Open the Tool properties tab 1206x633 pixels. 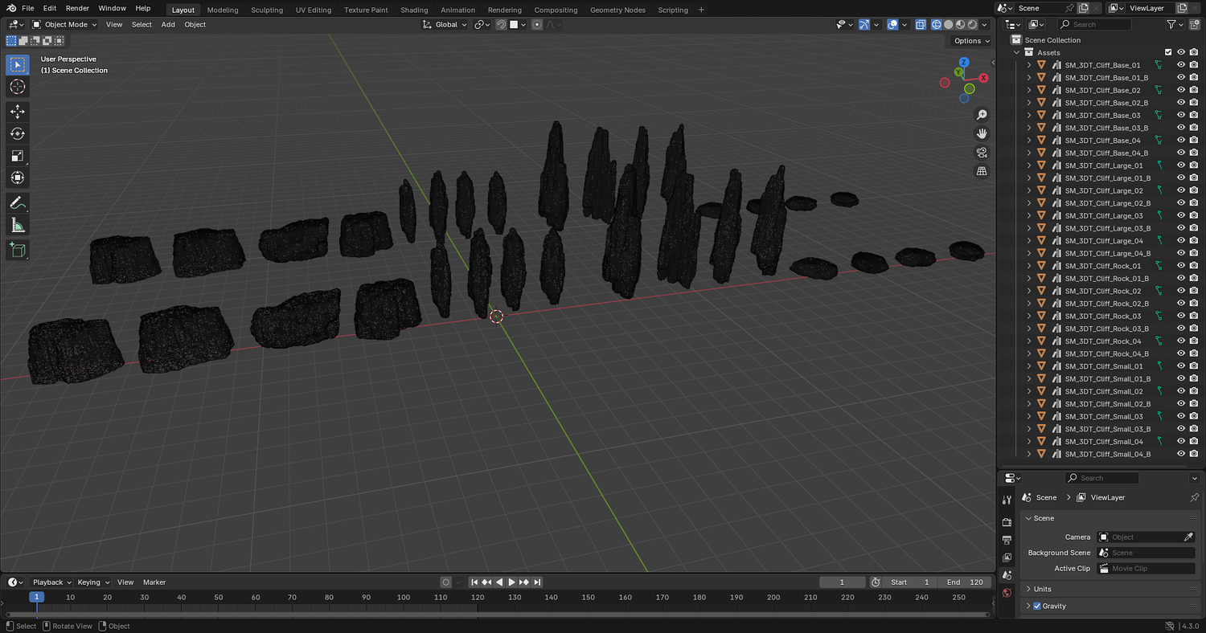tap(1007, 500)
